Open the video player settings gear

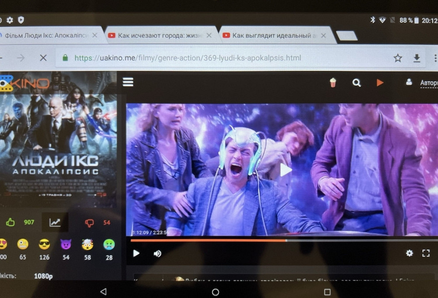[409, 253]
